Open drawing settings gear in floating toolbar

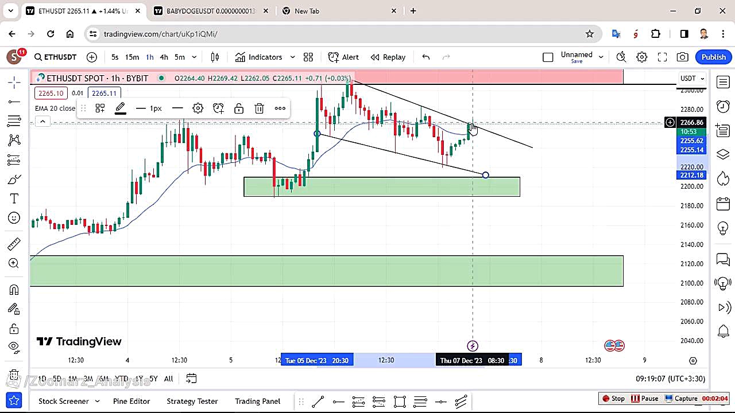[x=198, y=108]
